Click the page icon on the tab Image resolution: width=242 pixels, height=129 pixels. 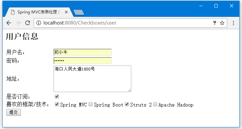tap(13, 12)
